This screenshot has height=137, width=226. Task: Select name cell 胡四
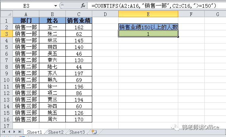[x=52, y=47]
